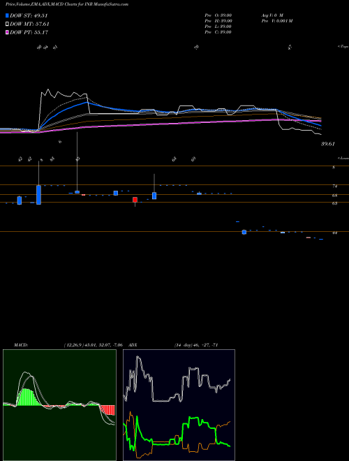
Task: Click the MACD (12,26,9) values text
Action: 93,345
